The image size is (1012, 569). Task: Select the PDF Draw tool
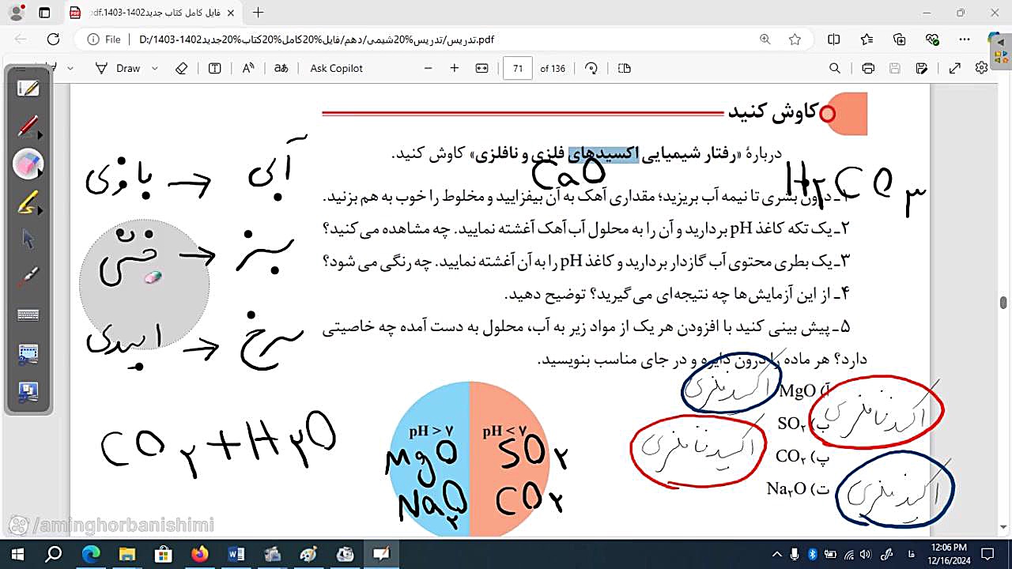coord(117,69)
